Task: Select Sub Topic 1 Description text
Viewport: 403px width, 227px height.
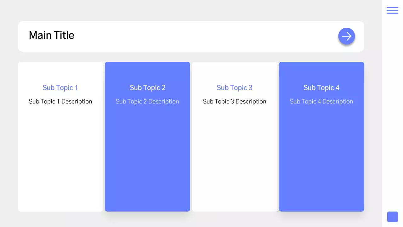Action: click(60, 102)
